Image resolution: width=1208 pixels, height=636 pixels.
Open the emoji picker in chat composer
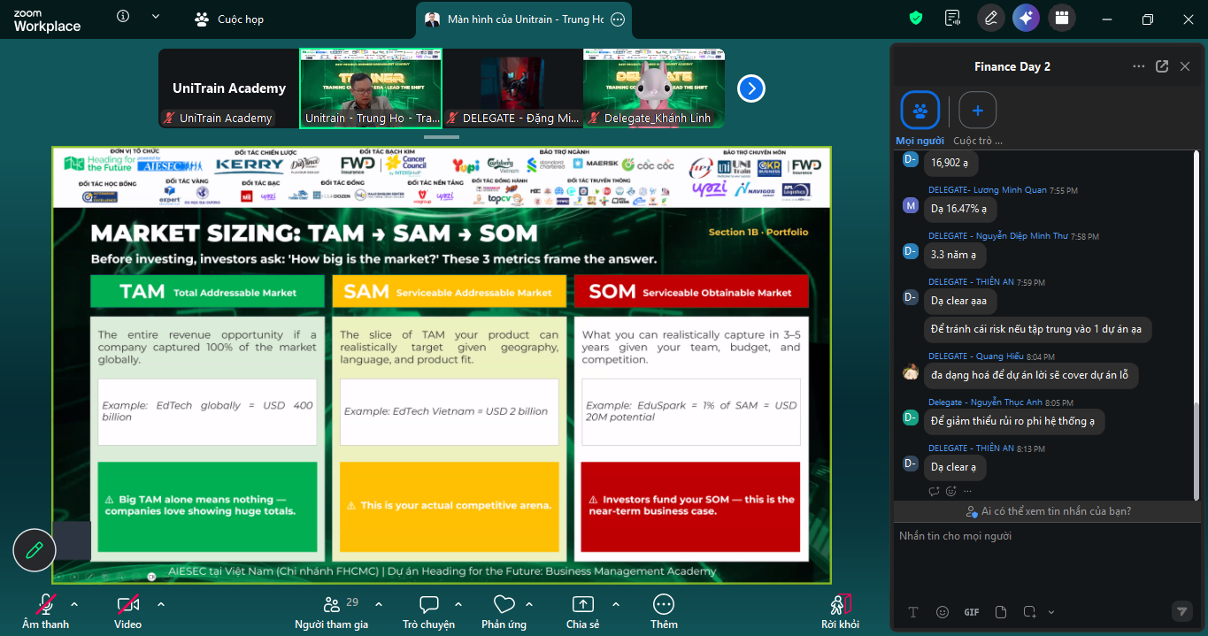click(943, 612)
